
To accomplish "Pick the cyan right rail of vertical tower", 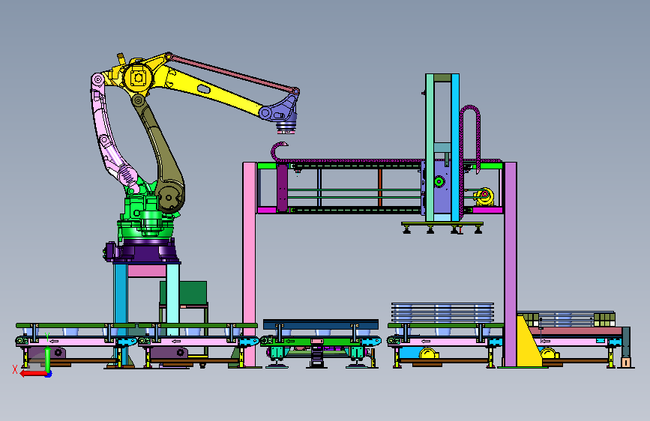I will pyautogui.click(x=455, y=147).
